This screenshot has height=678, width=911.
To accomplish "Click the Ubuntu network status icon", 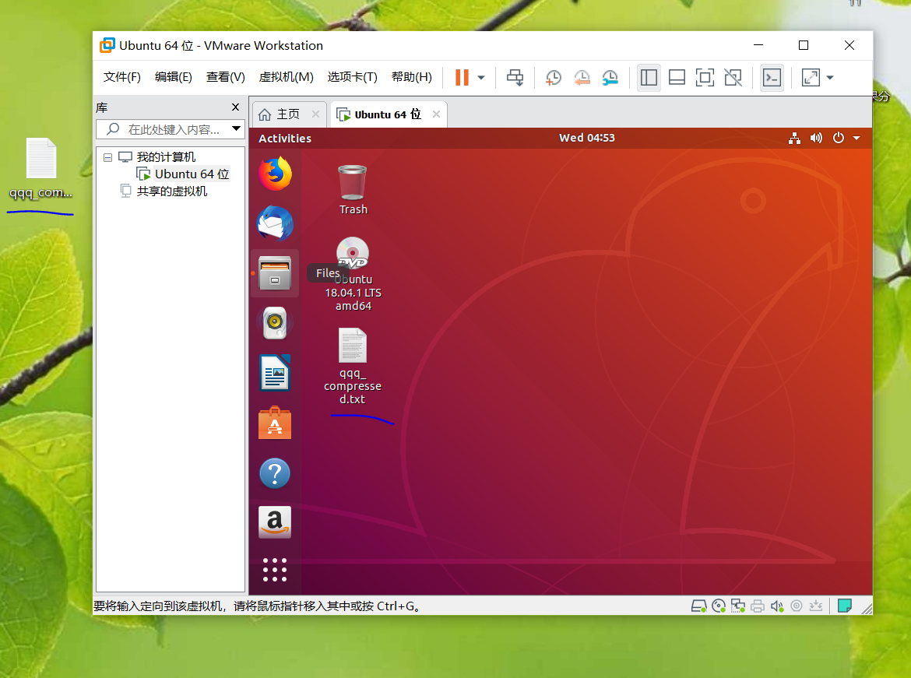I will 794,139.
